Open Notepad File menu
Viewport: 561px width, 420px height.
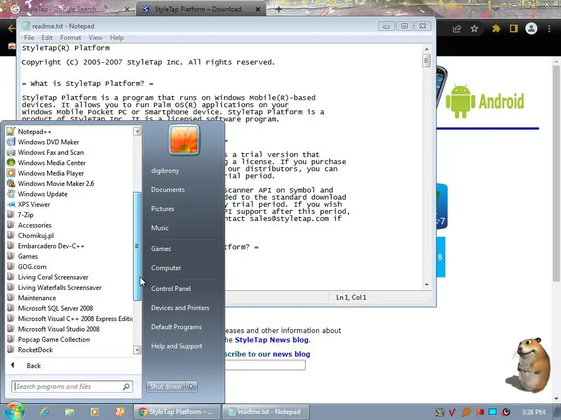pos(29,38)
